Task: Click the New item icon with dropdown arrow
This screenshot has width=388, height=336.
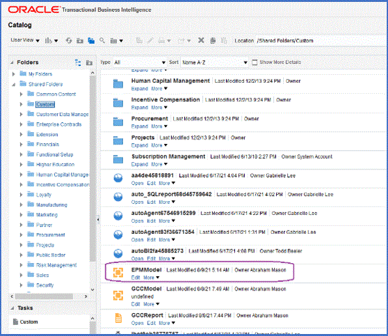Action: (x=117, y=41)
